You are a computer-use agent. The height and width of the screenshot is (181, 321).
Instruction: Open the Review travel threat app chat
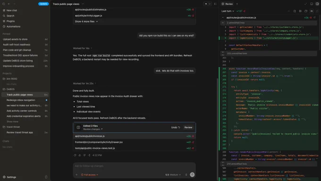click(25, 132)
